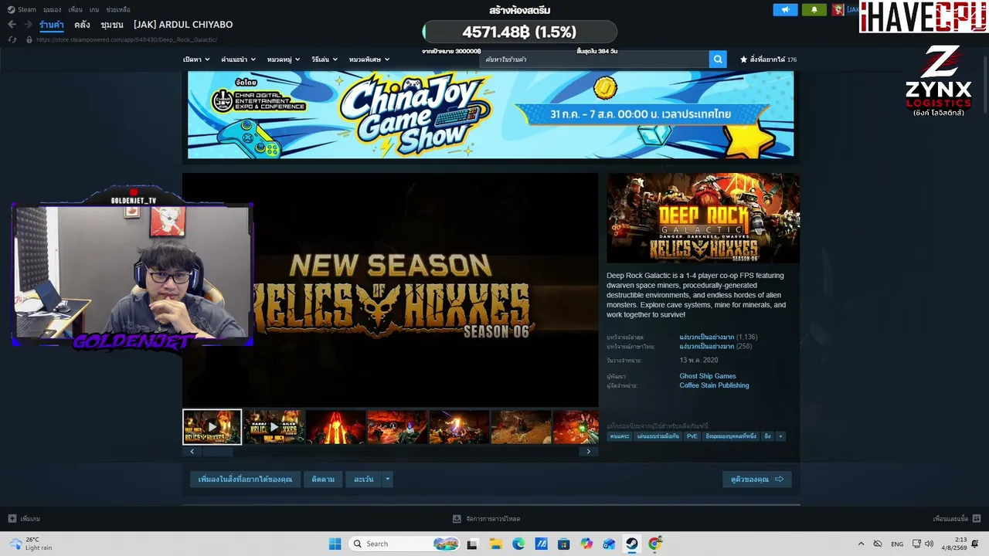Click the magnifier search button in store
This screenshot has width=989, height=556.
(x=718, y=59)
